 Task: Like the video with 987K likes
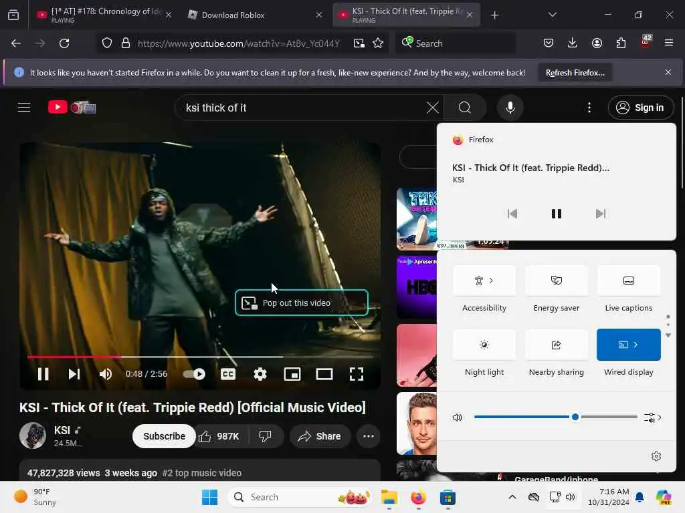tap(219, 436)
